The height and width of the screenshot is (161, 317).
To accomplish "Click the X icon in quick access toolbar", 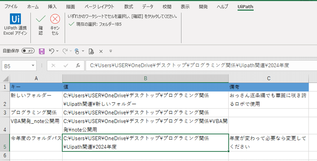I will pos(101,52).
